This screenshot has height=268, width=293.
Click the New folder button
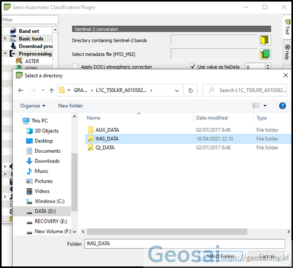pos(70,106)
